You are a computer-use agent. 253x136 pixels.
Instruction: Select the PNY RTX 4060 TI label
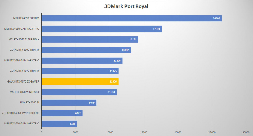30,102
